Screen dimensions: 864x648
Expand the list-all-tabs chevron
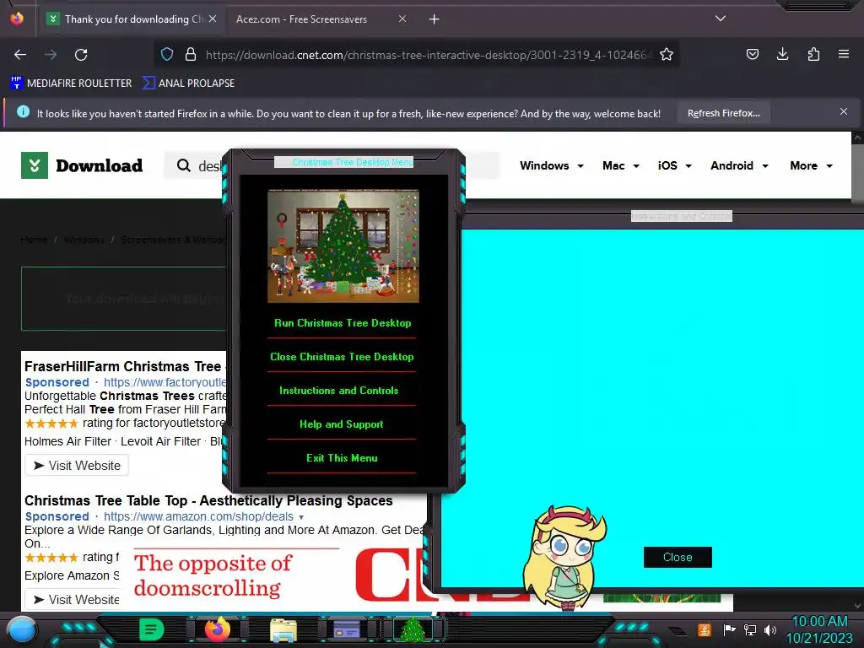pyautogui.click(x=721, y=19)
